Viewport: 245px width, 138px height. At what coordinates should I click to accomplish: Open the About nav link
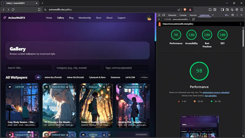coord(109,18)
